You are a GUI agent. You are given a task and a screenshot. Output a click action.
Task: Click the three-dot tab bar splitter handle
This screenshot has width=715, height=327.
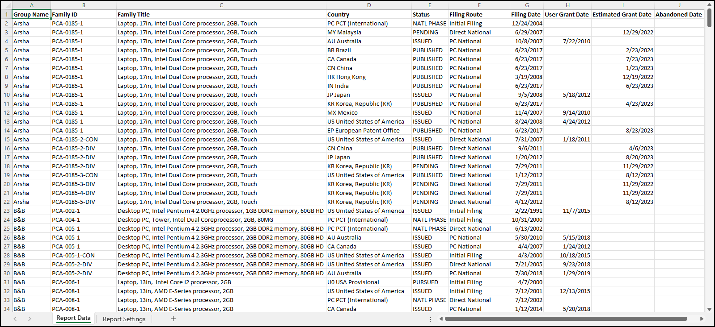coord(430,319)
